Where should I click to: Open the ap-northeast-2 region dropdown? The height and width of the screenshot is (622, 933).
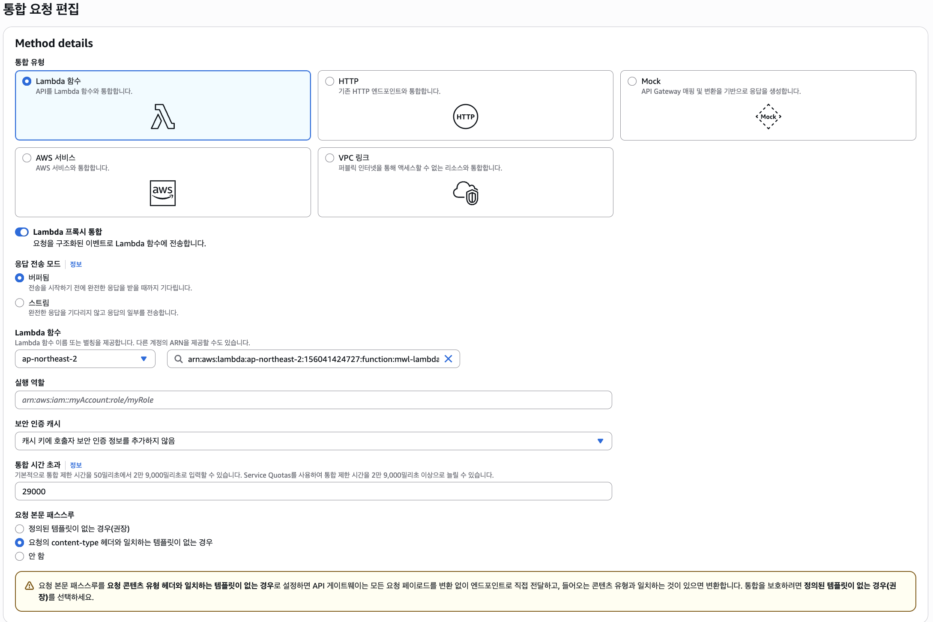(85, 359)
